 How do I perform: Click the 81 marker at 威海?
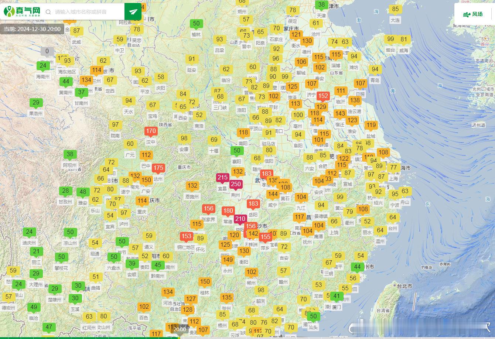(404, 39)
